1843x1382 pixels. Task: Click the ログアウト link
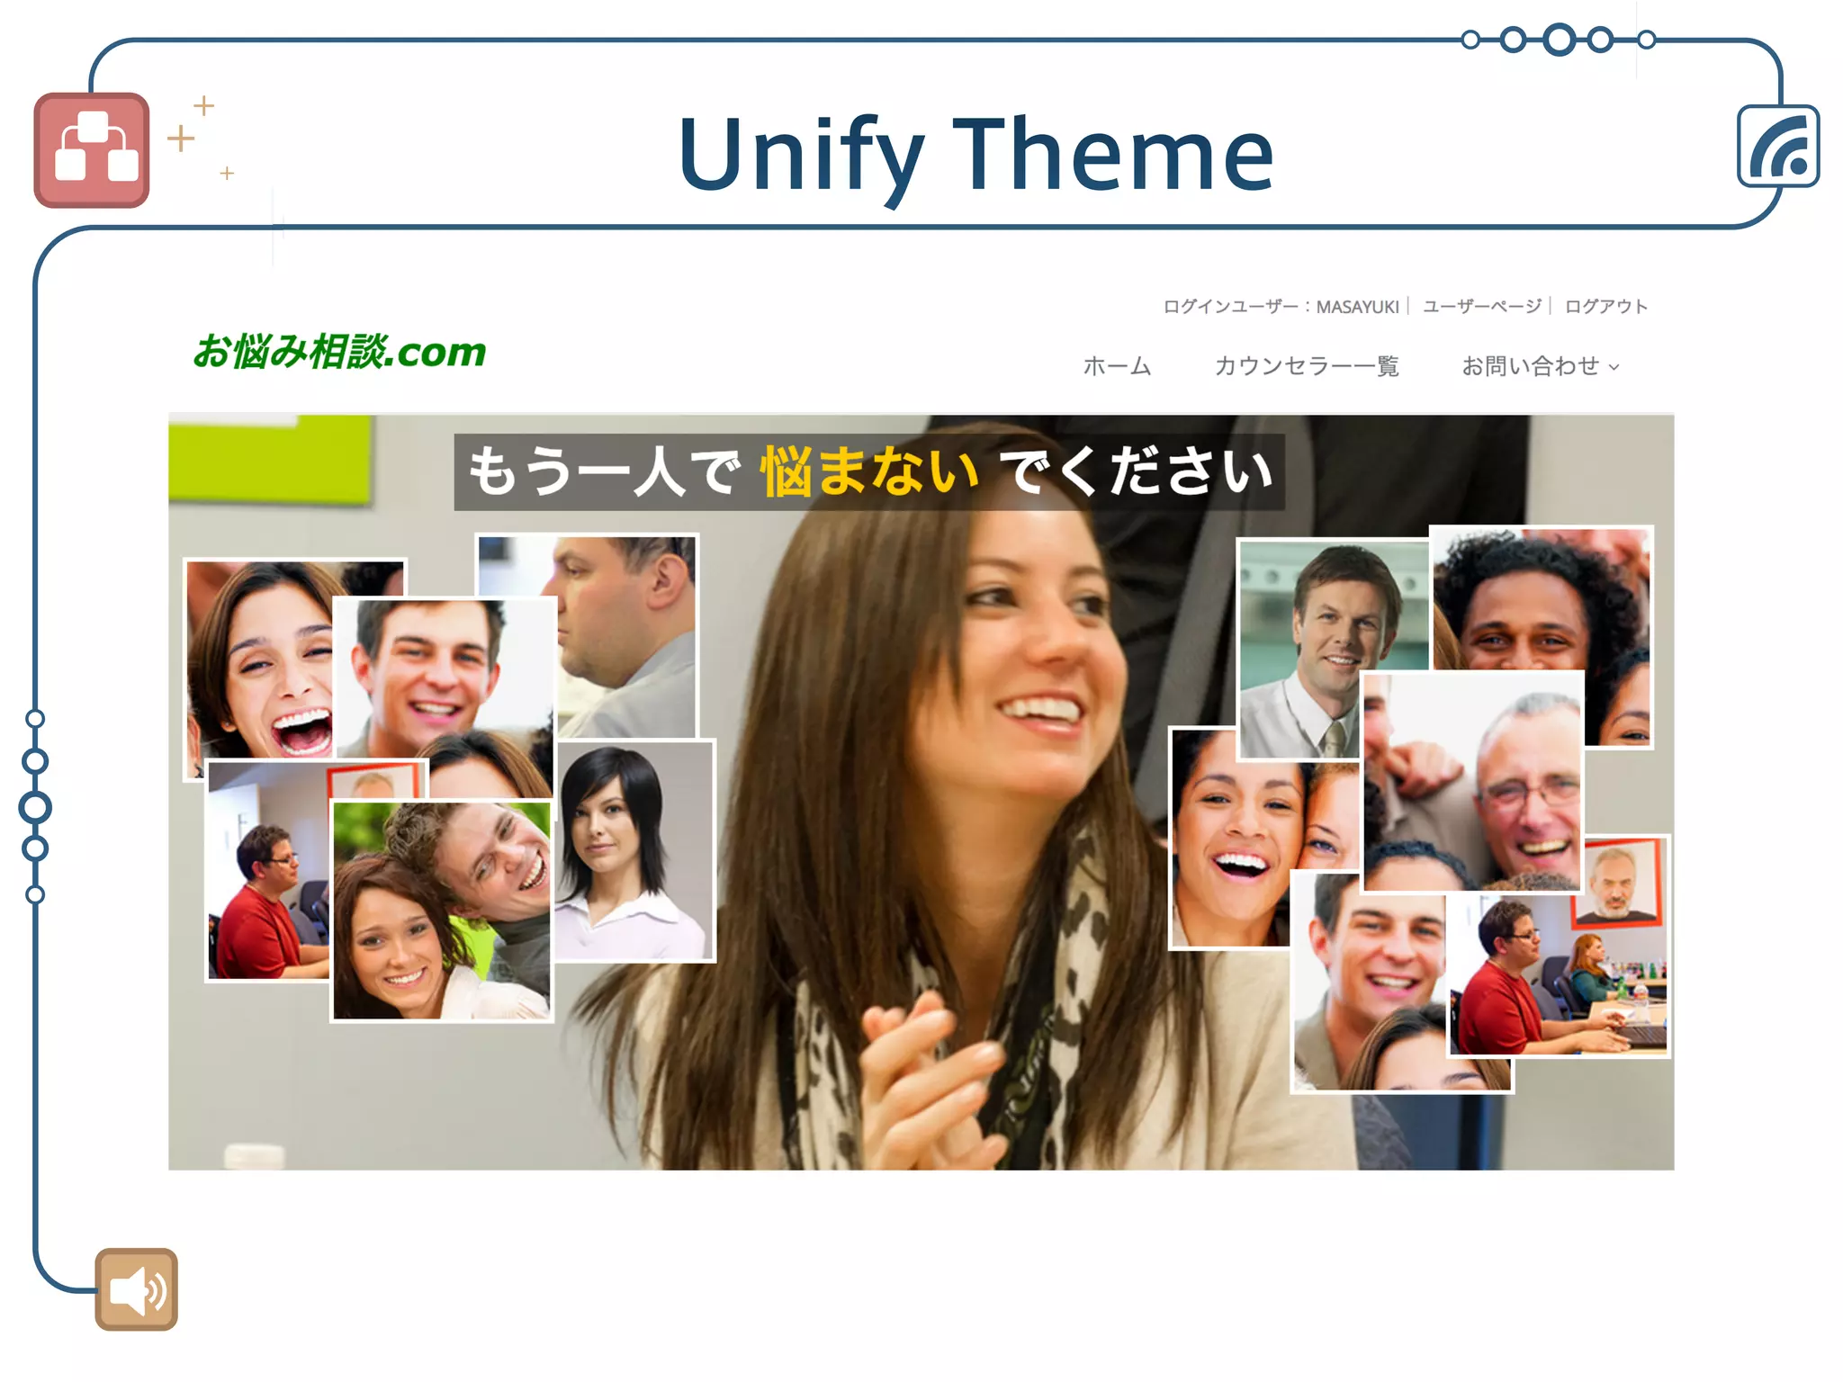(x=1606, y=306)
